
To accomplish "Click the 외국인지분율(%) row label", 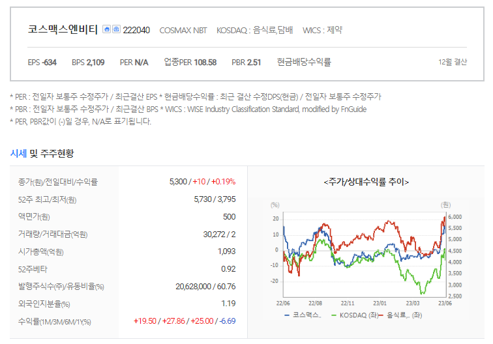I will (x=44, y=304).
